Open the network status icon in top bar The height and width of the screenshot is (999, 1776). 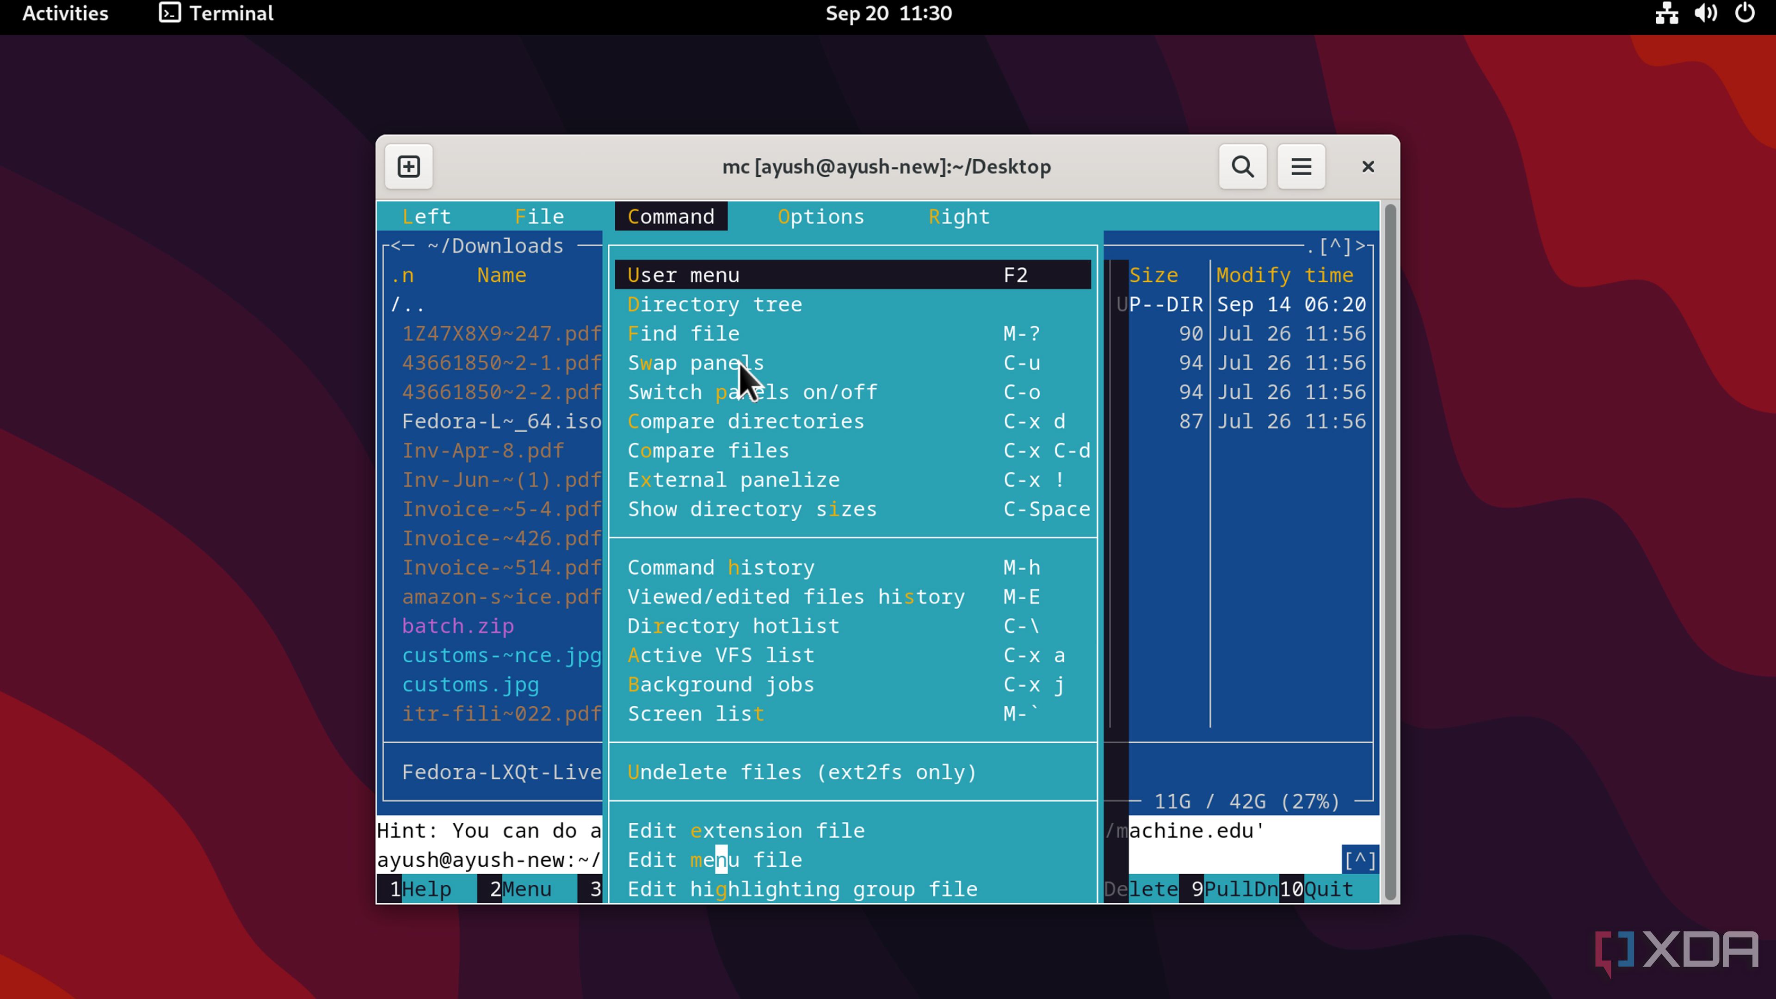pos(1666,13)
